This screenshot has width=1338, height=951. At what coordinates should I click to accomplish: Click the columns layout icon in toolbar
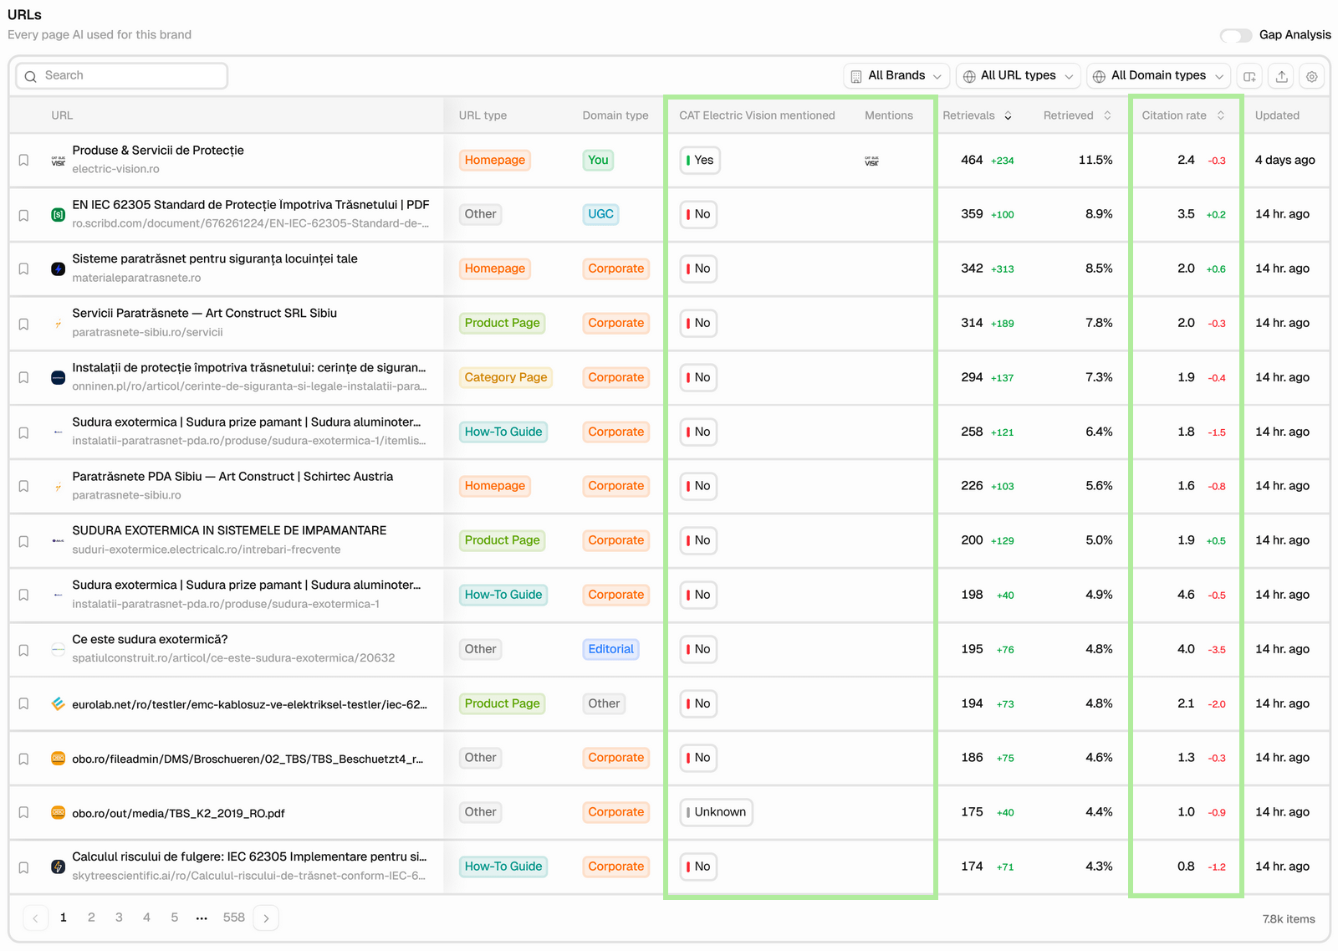(x=1249, y=76)
